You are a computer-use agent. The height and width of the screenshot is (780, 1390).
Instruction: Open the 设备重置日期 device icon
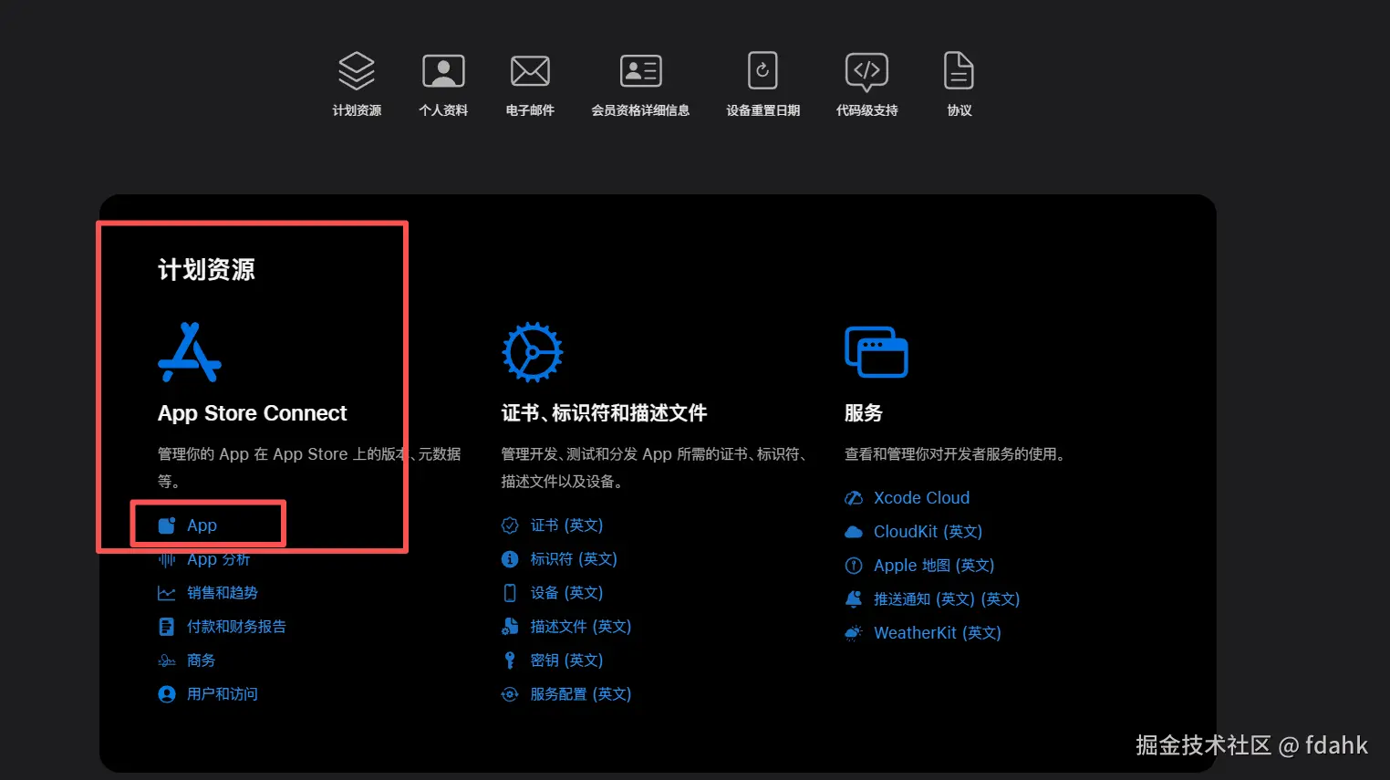click(x=762, y=70)
